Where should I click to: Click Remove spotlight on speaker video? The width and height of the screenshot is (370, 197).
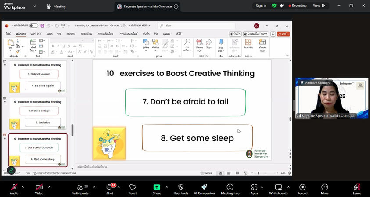point(316,83)
